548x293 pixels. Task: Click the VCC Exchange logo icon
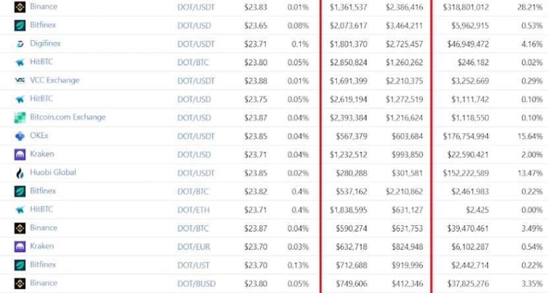point(19,80)
